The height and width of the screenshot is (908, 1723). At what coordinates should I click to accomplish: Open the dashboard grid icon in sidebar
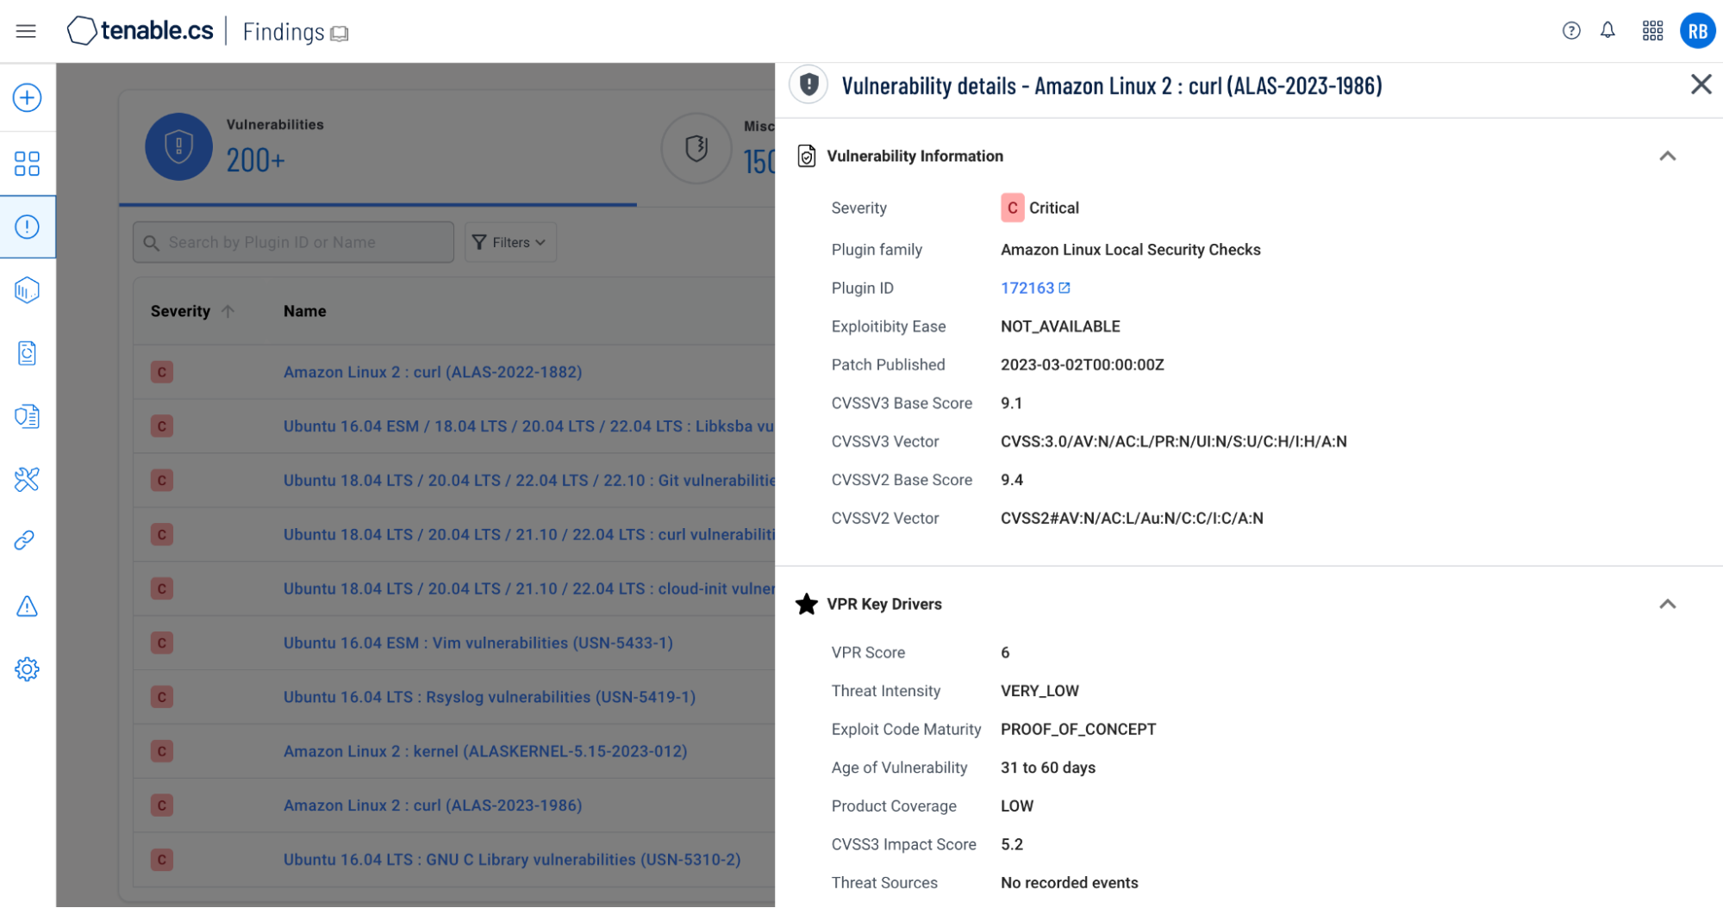pyautogui.click(x=27, y=163)
